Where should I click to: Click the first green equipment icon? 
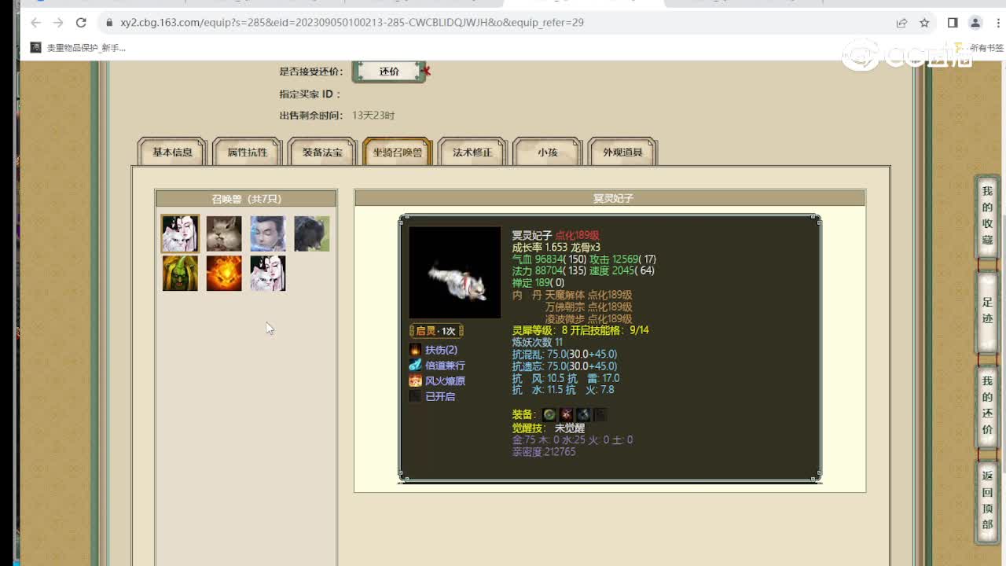coord(549,414)
